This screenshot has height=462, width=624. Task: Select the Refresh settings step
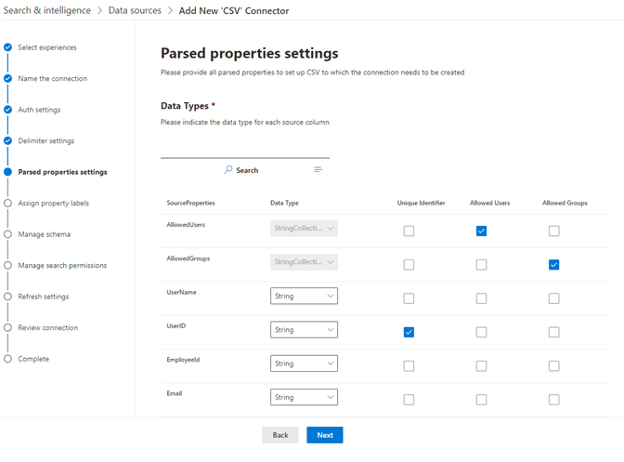[x=42, y=297]
